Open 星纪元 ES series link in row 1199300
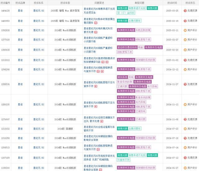199x171 pixels. (39, 168)
